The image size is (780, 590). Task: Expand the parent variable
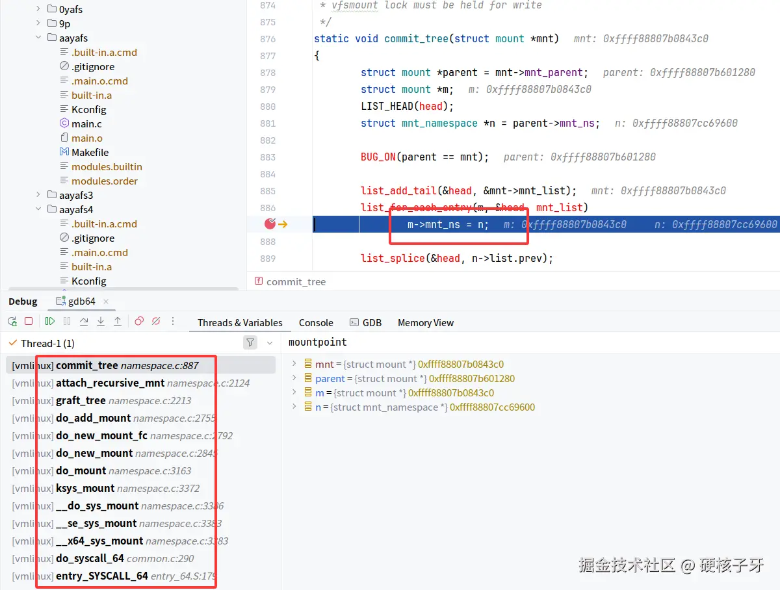point(294,378)
